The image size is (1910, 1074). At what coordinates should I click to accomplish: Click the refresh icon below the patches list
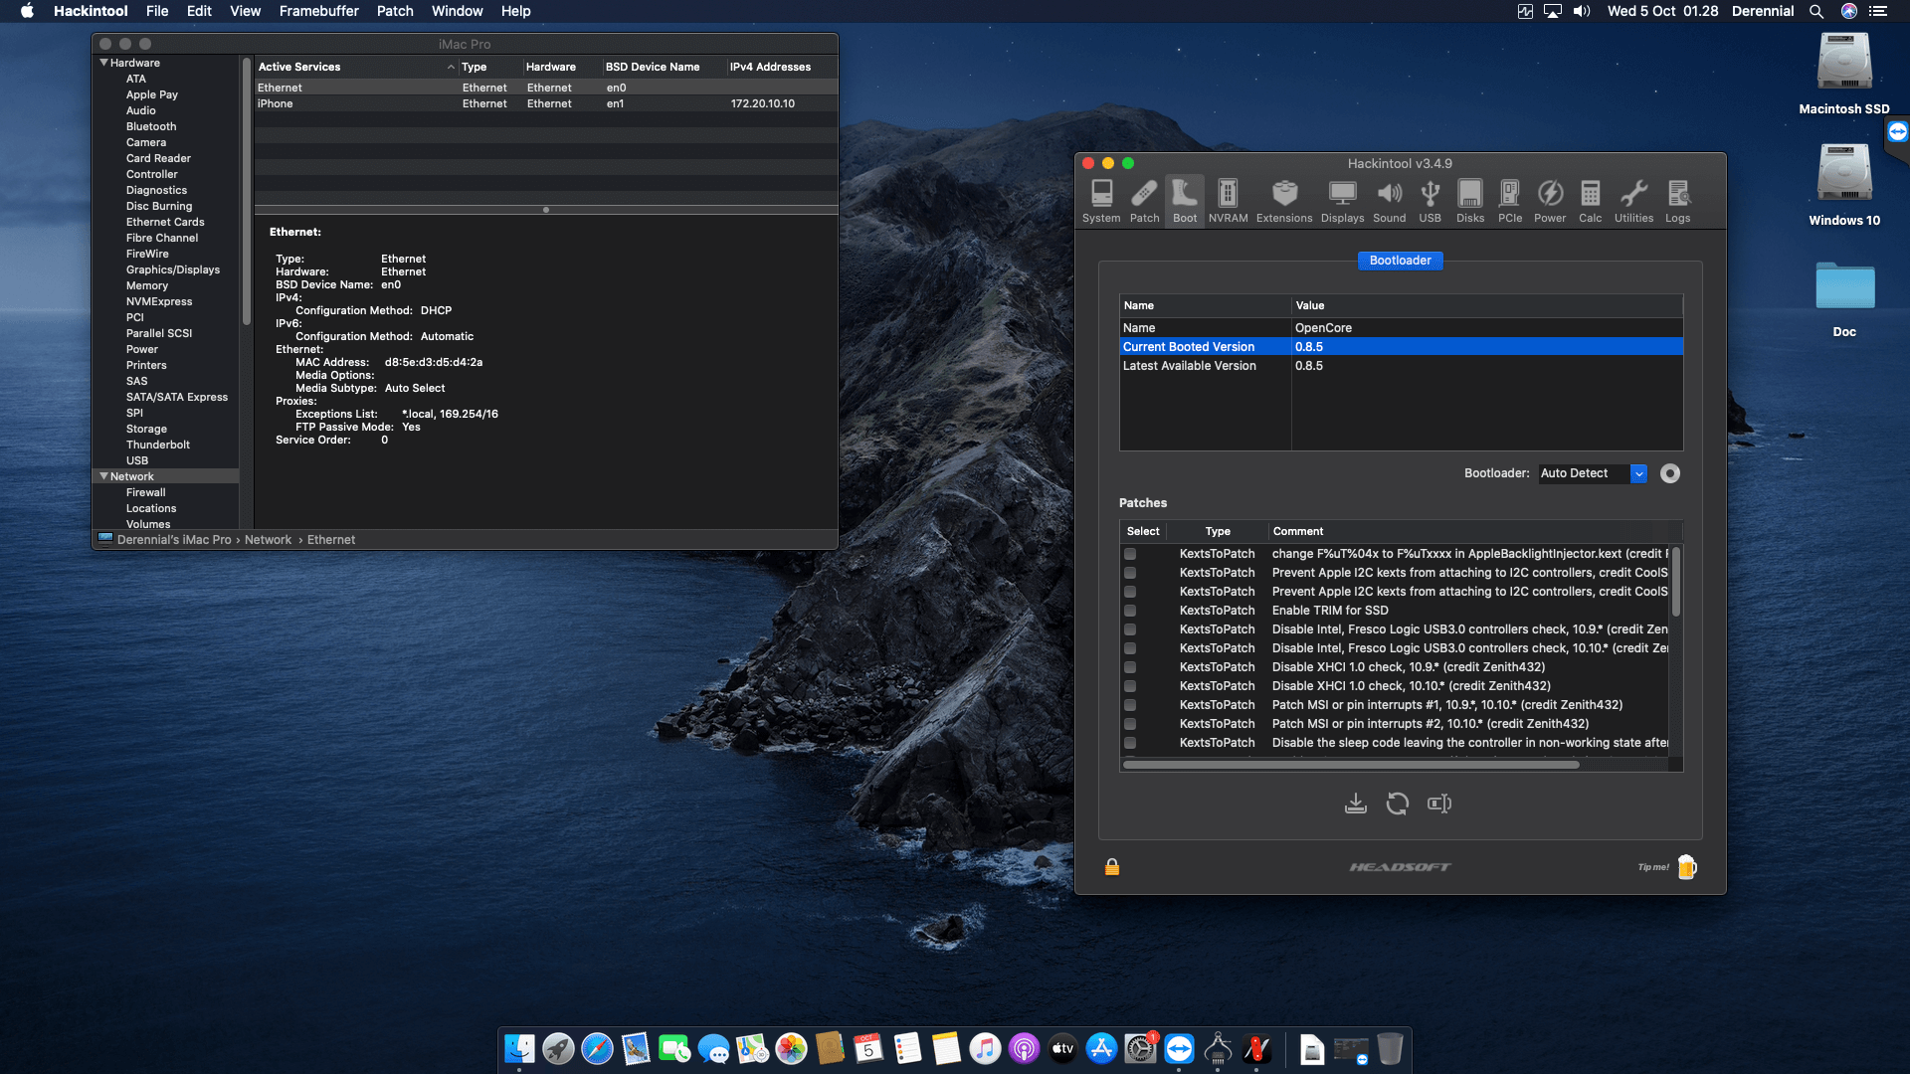click(1398, 804)
